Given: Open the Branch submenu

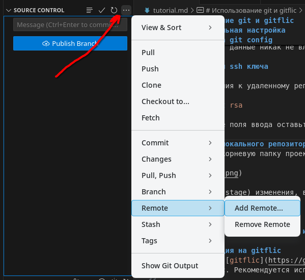Looking at the screenshot, I should pos(178,192).
